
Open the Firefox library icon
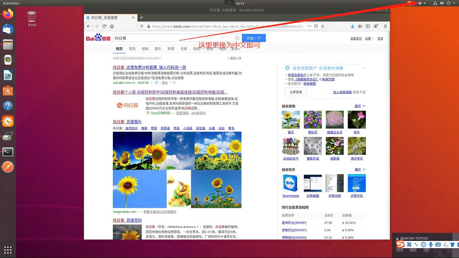360,26
